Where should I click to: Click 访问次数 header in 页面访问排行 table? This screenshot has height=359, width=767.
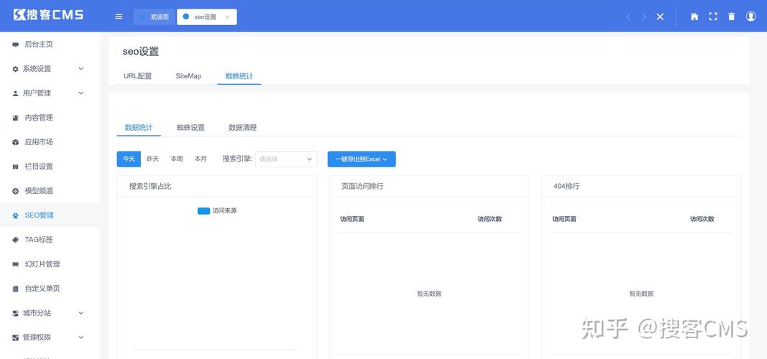point(490,219)
